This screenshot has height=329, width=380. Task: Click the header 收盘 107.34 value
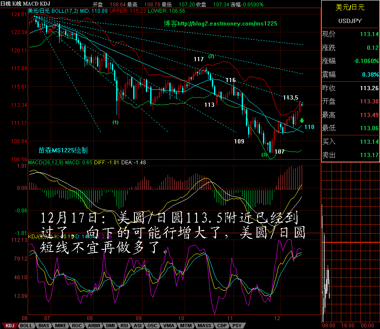pos(221,5)
